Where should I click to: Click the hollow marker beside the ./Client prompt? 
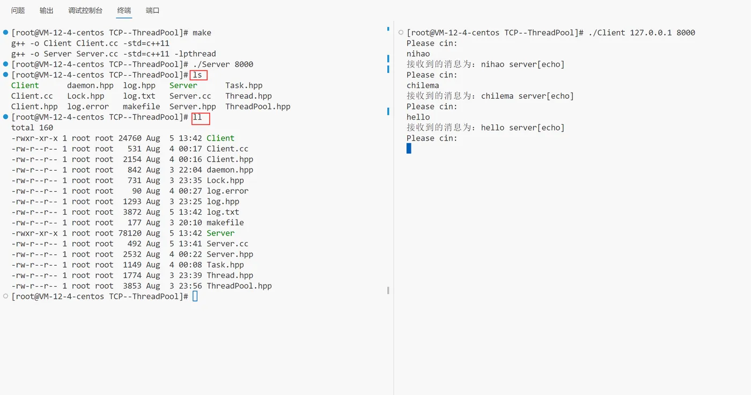(x=401, y=33)
